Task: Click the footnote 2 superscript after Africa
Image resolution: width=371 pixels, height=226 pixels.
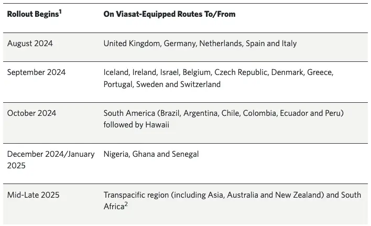Action: [126, 203]
